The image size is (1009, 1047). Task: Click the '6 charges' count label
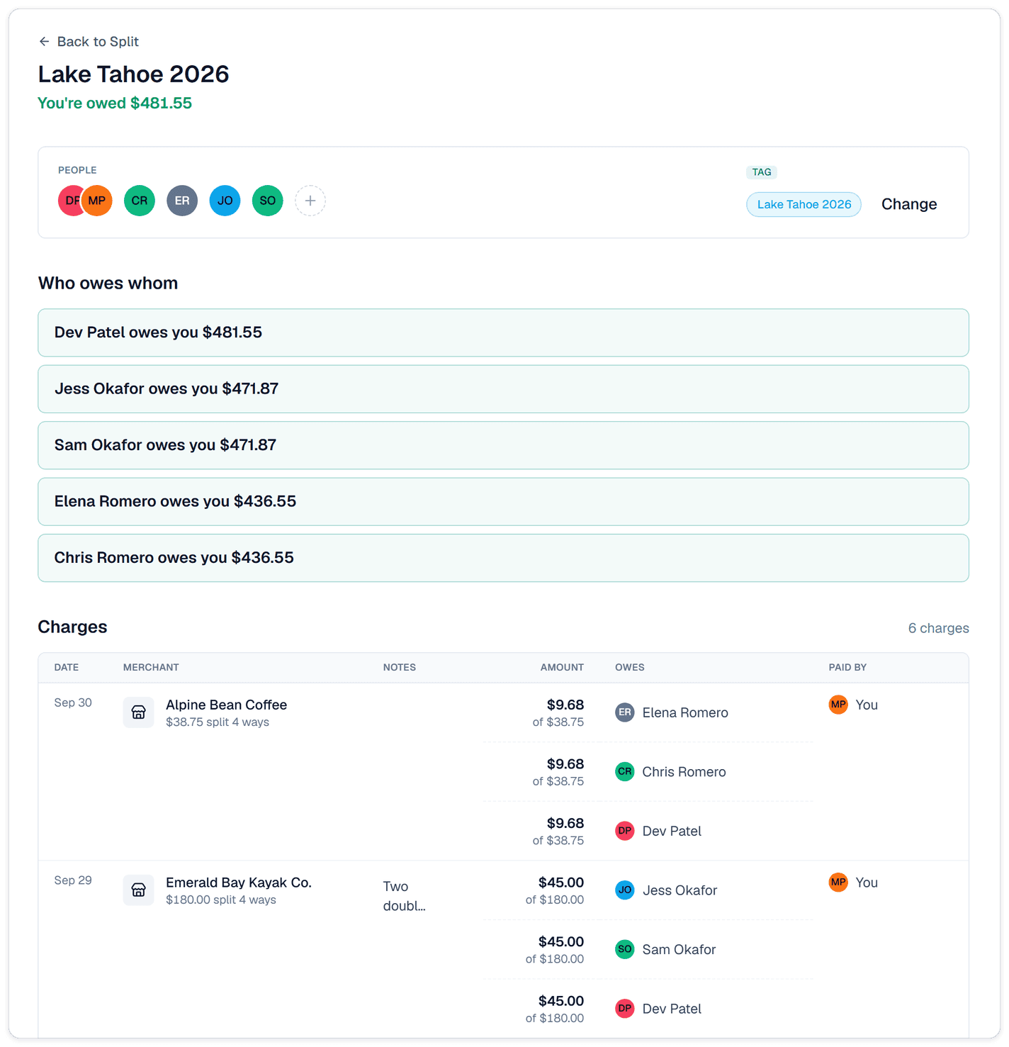point(939,628)
